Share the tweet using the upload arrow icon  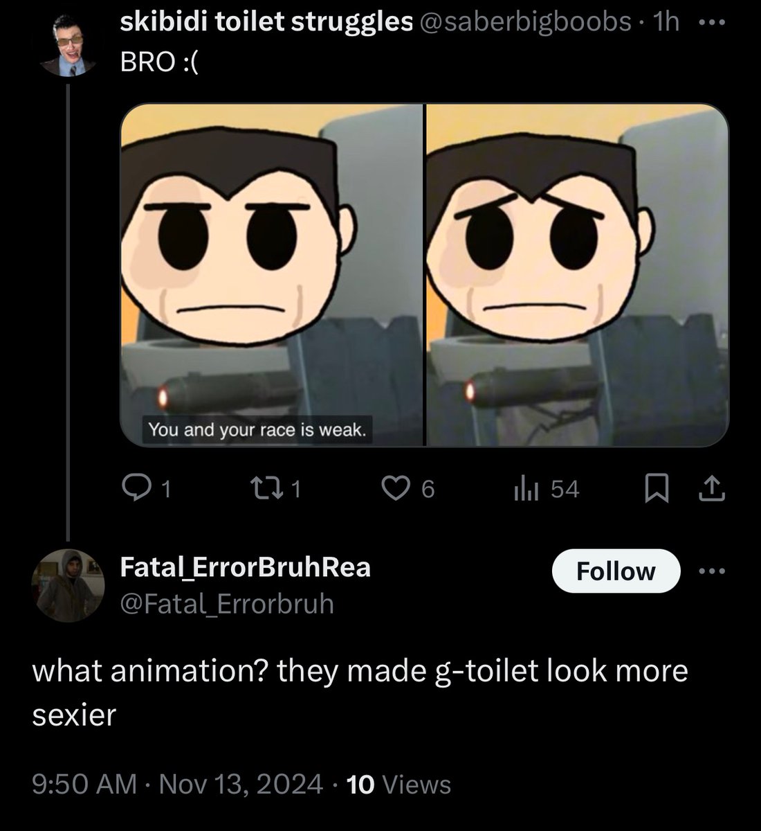[711, 490]
